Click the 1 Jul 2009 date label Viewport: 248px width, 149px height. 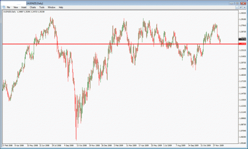[x=168, y=145]
